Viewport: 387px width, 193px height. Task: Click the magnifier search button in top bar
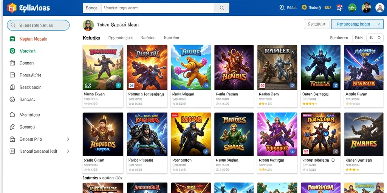coord(221,8)
